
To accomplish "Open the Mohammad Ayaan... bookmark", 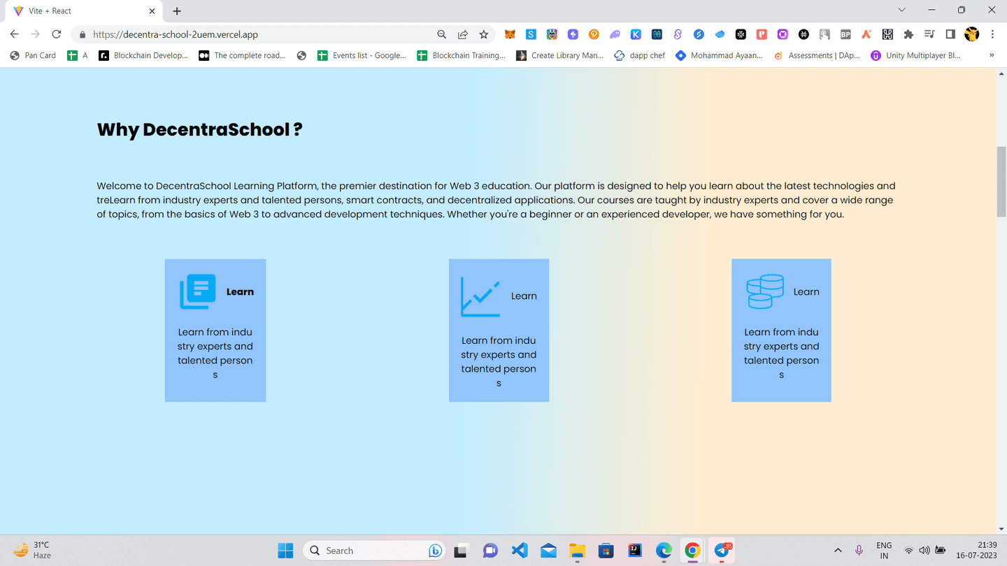I will [x=720, y=55].
